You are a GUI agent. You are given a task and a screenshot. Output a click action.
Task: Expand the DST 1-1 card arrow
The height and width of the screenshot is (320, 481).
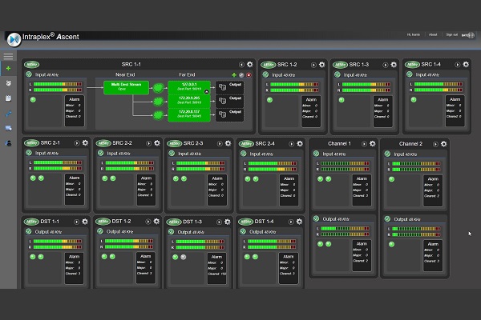(x=76, y=222)
